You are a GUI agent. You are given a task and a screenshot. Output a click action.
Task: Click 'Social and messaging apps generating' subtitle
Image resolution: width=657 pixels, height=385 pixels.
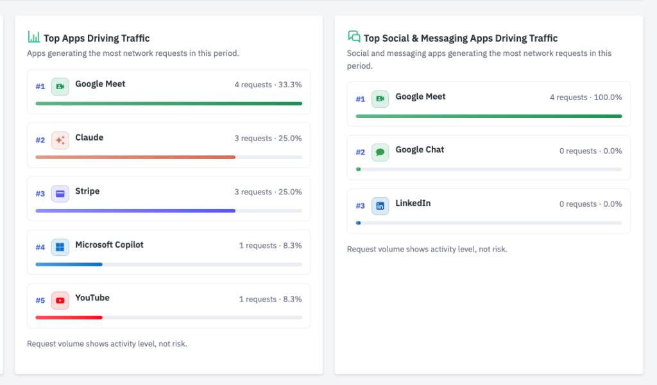click(x=479, y=60)
